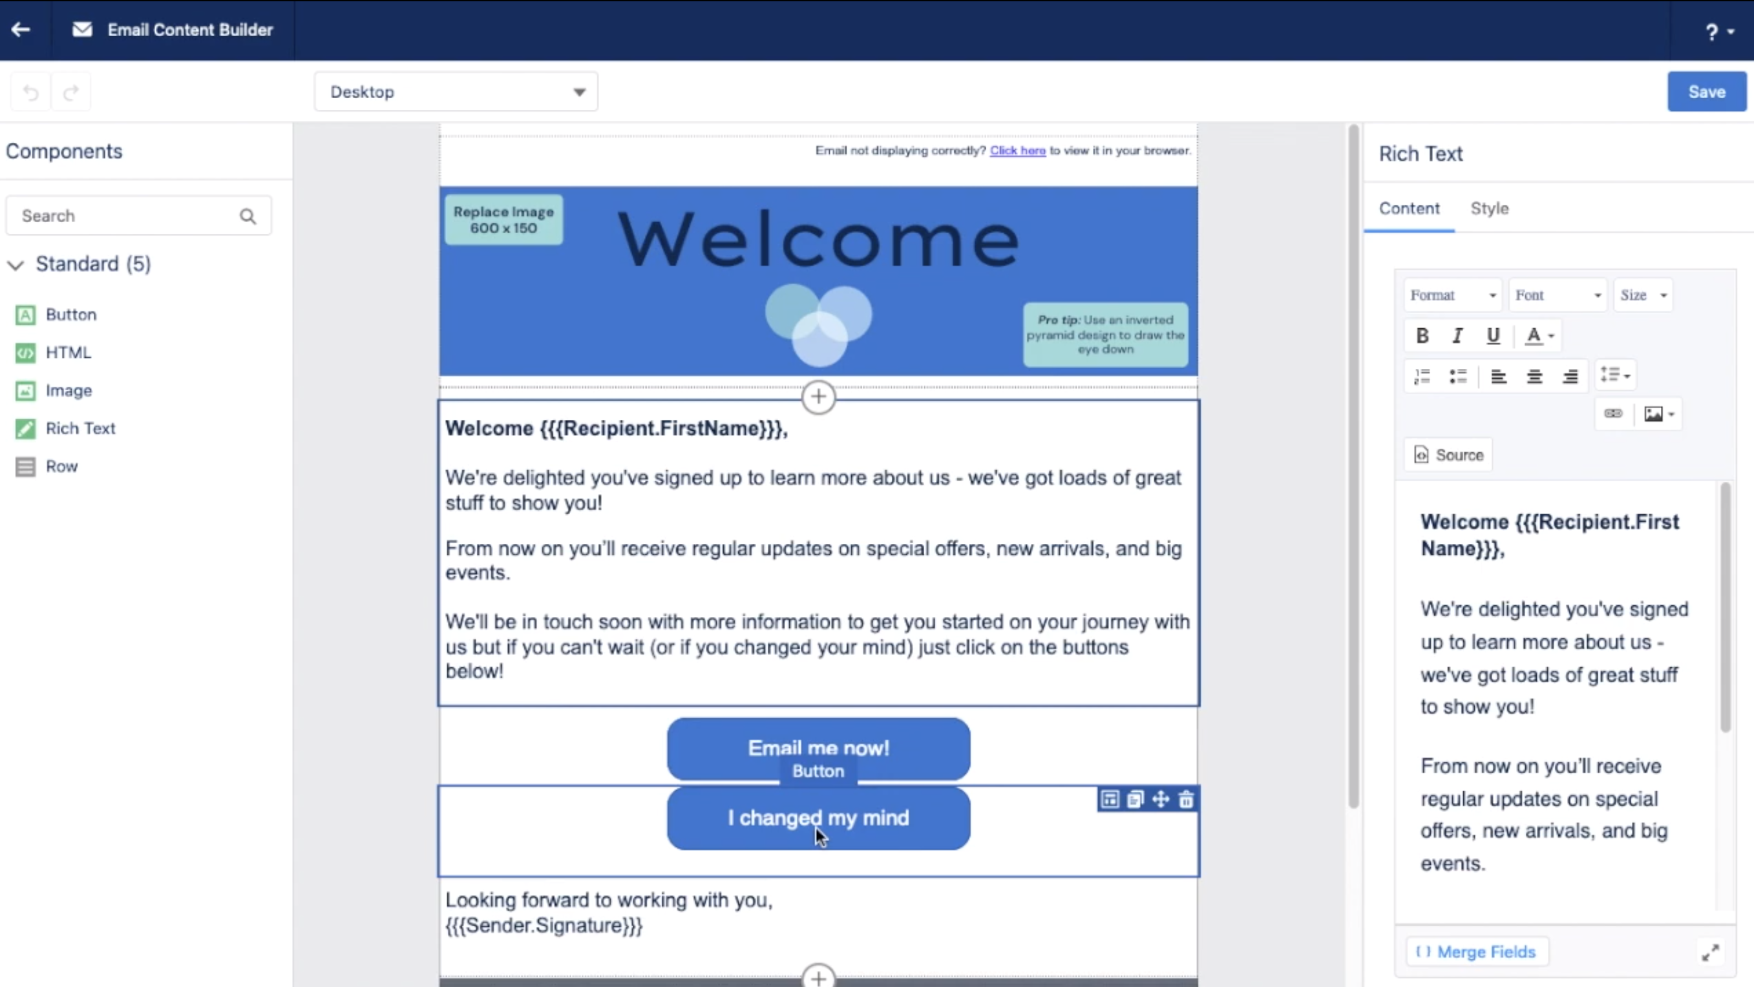Click the Bold formatting icon
This screenshot has height=987, width=1754.
click(1422, 336)
